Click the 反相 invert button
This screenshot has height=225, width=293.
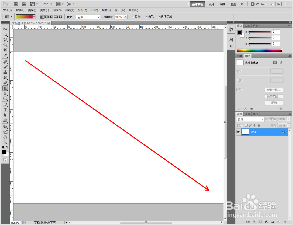click(x=274, y=103)
